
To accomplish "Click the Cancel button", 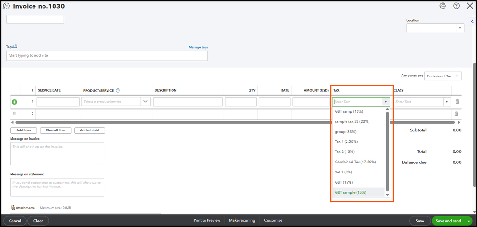I will pyautogui.click(x=15, y=221).
